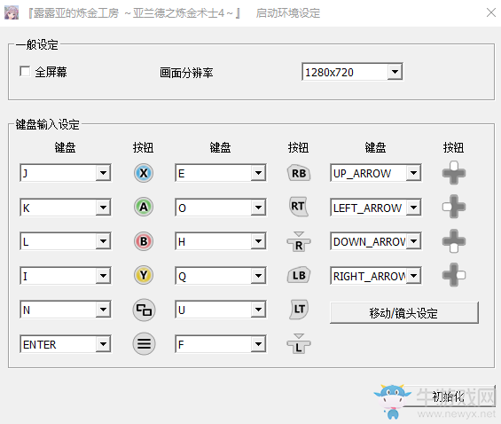The image size is (501, 424).
Task: Close the launcher settings window
Action: 491,12
